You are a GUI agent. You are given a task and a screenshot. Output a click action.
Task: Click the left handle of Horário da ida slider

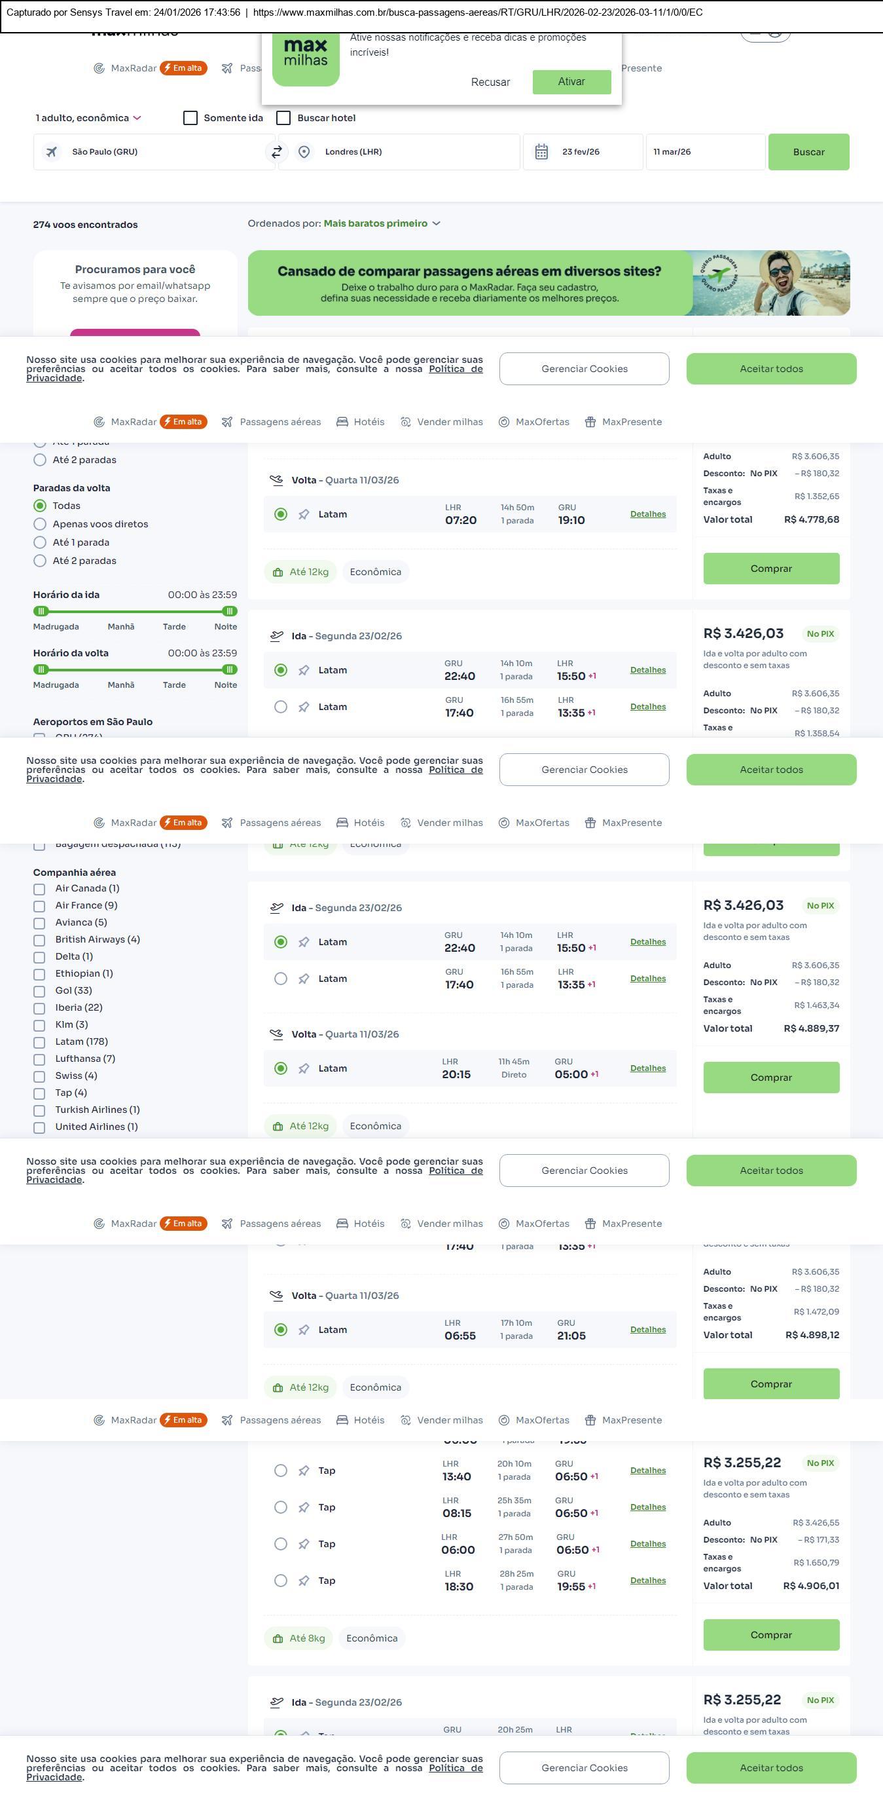click(41, 611)
